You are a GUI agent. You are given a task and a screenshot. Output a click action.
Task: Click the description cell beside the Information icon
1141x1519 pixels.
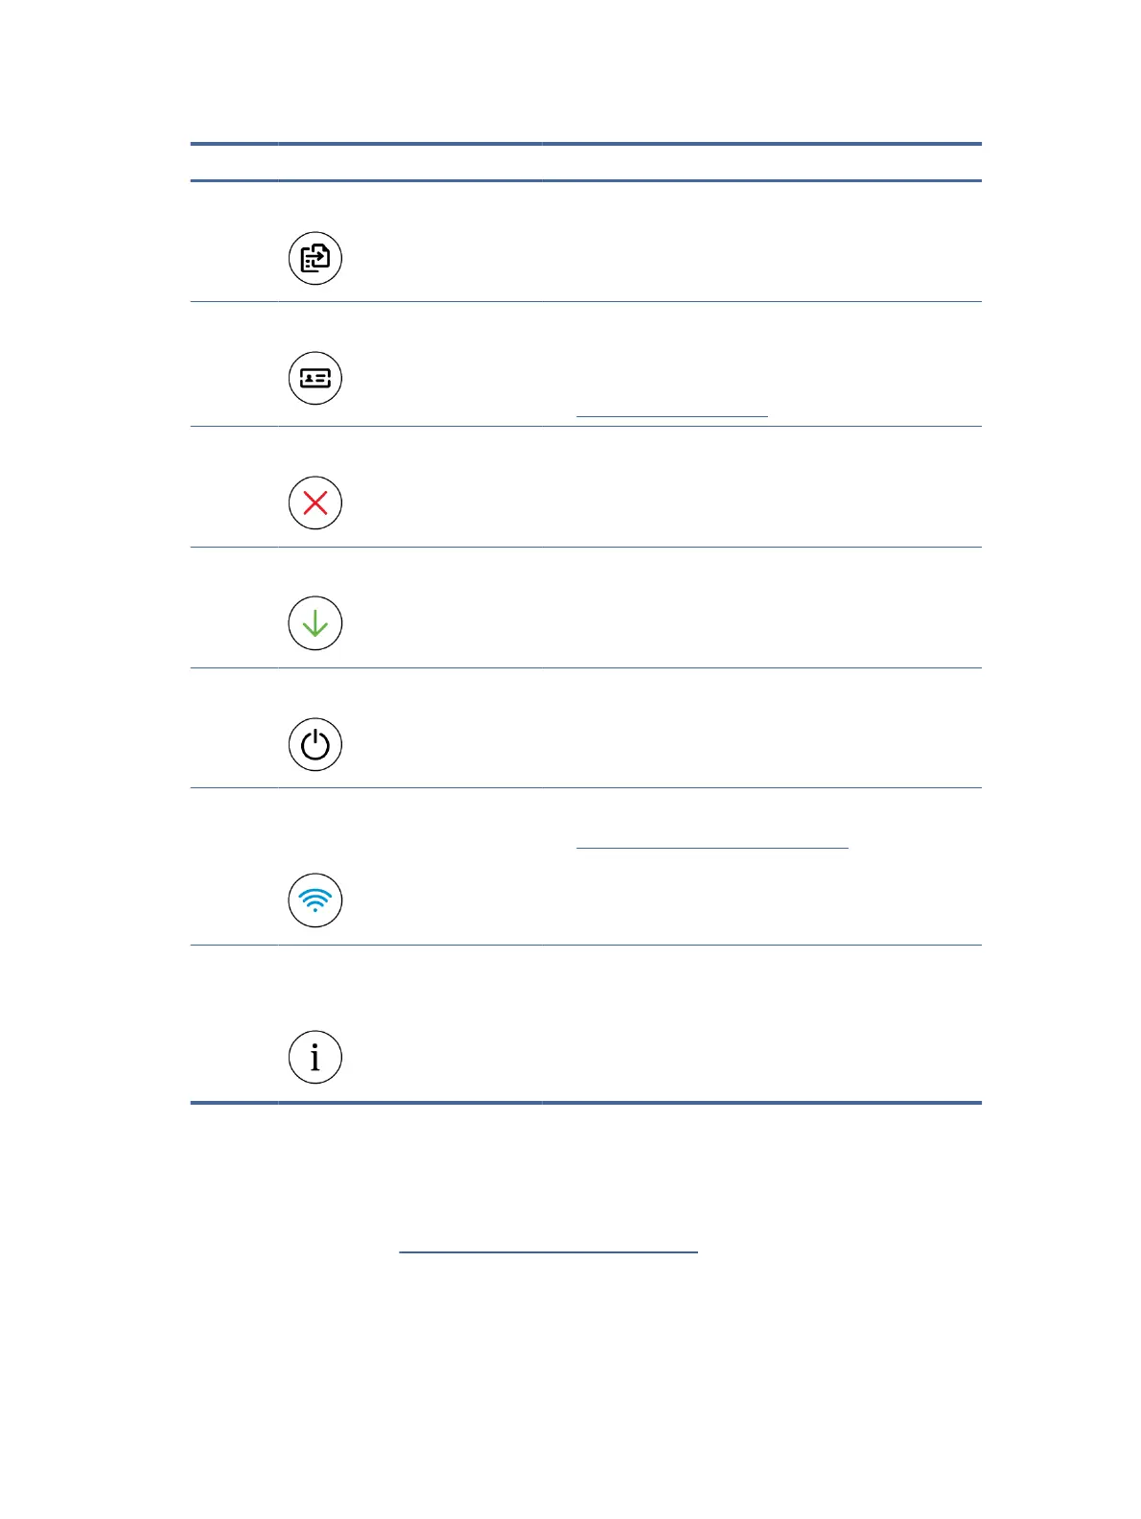[x=760, y=1023]
